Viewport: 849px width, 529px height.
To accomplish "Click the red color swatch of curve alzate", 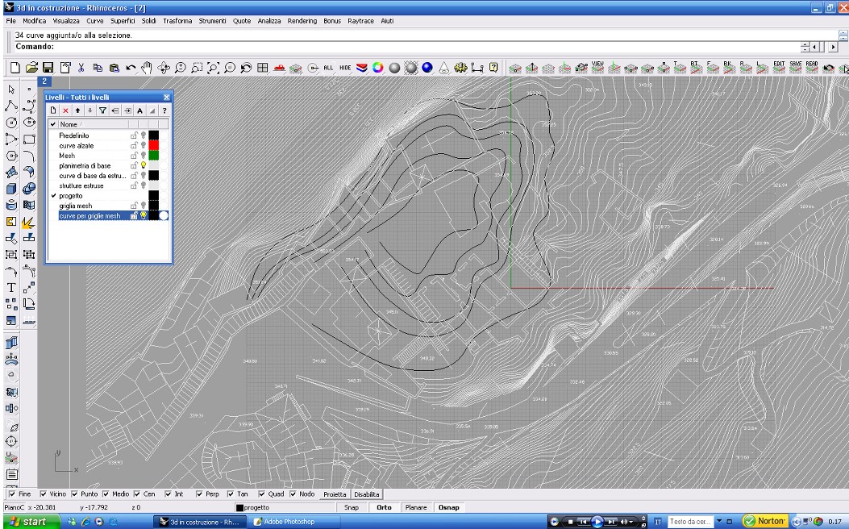I will [153, 145].
